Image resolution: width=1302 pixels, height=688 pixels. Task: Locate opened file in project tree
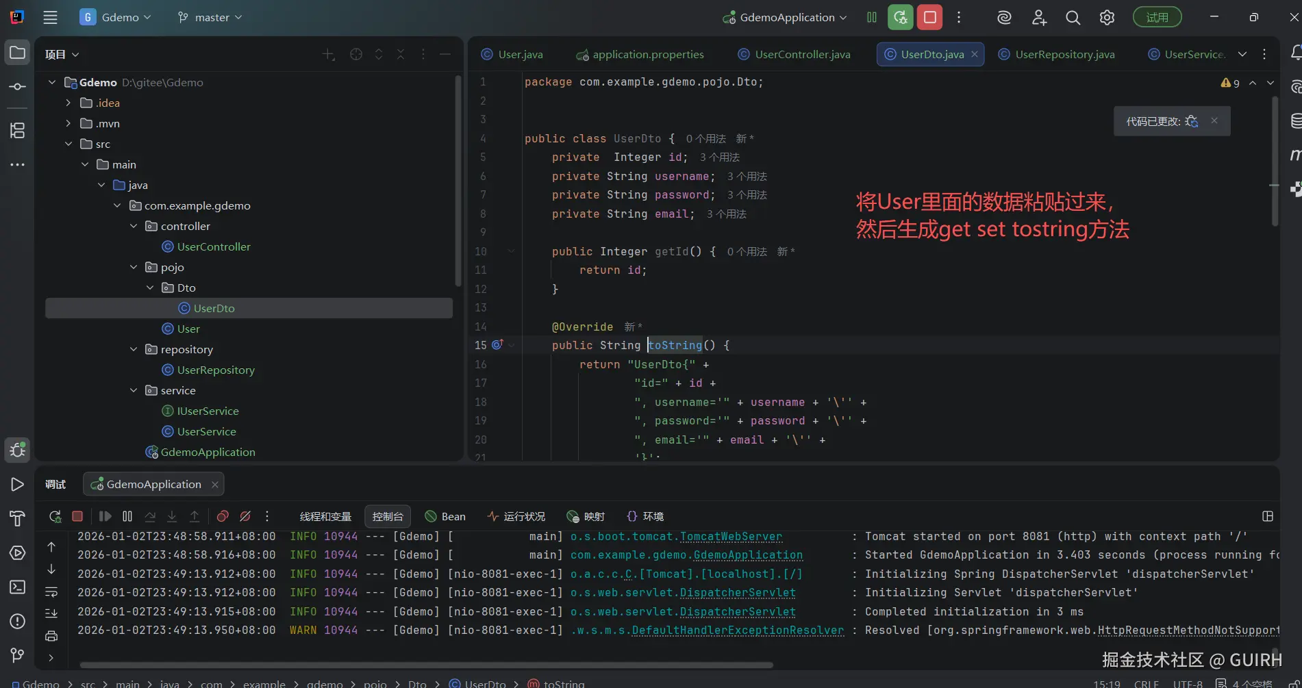pos(356,54)
